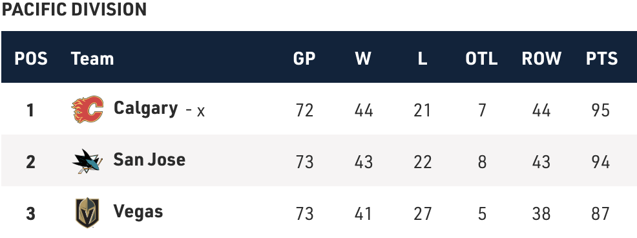Select the Pacific Division heading
The height and width of the screenshot is (238, 637).
pos(74,9)
